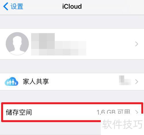This screenshot has width=144, height=135.
Task: Open account details with row chevron
Action: pyautogui.click(x=137, y=44)
